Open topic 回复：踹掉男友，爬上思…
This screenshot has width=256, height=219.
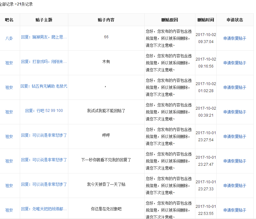click(x=44, y=37)
